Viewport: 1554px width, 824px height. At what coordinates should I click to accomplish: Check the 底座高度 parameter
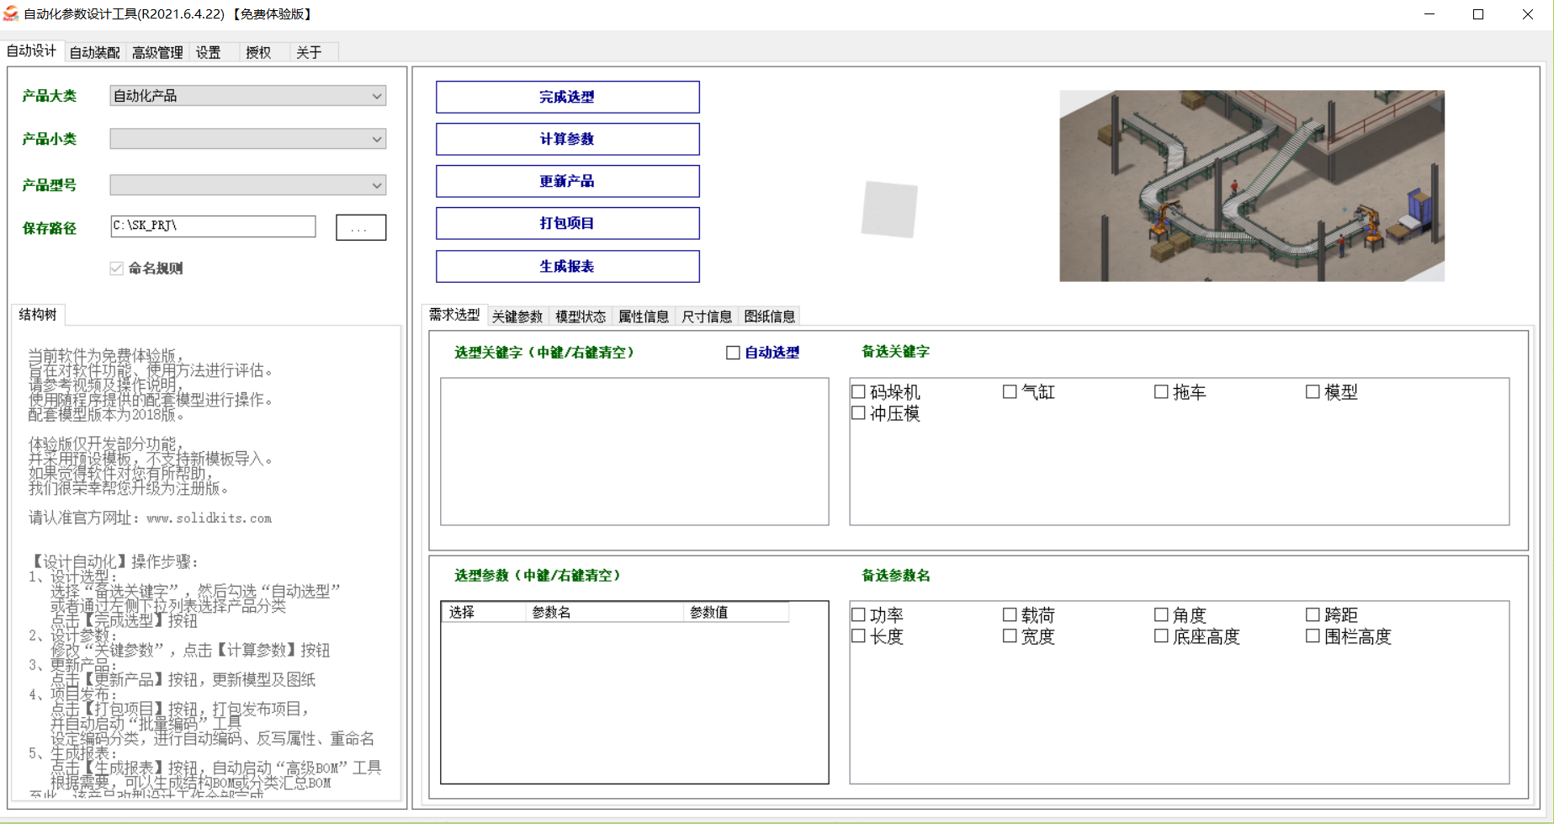point(1161,636)
